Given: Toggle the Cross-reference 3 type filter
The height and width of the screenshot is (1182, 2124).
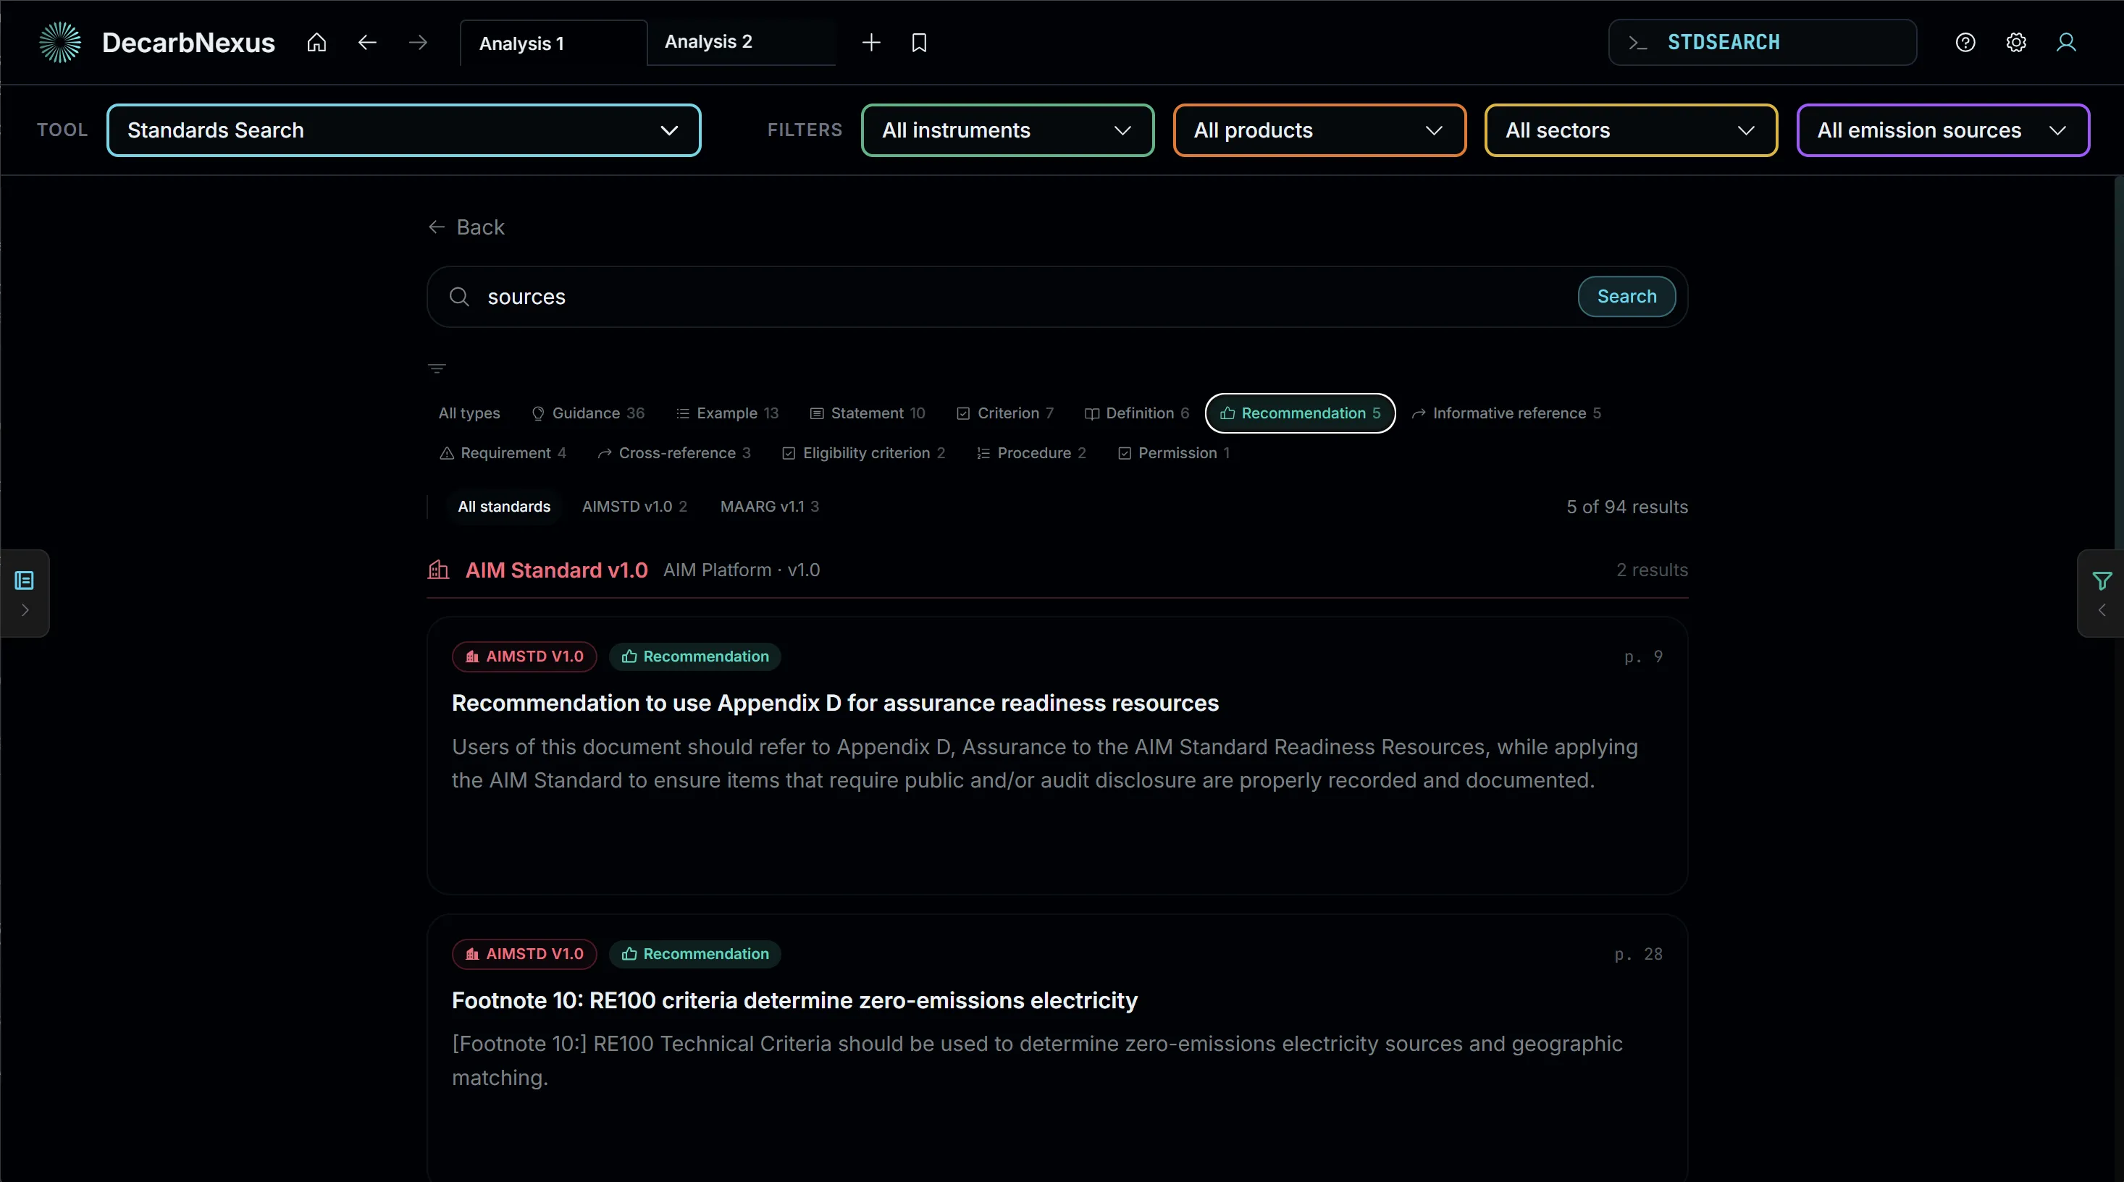Looking at the screenshot, I should (674, 452).
